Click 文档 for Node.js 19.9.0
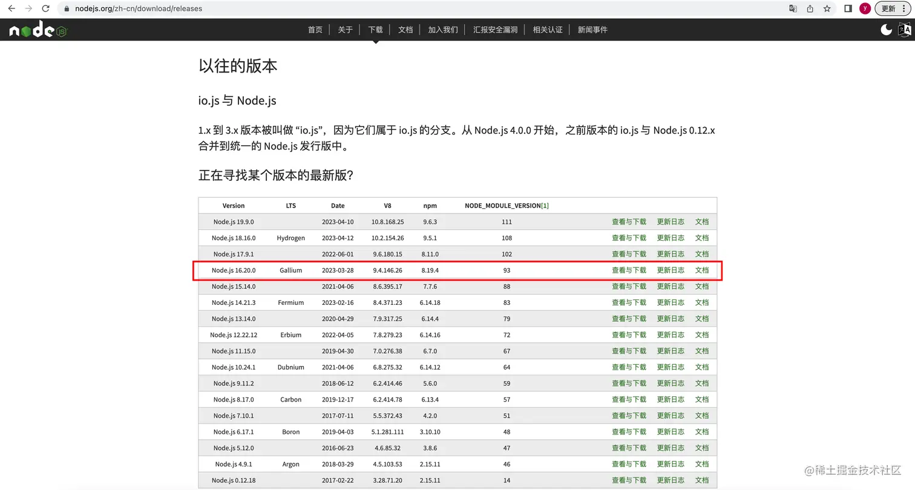 [702, 222]
